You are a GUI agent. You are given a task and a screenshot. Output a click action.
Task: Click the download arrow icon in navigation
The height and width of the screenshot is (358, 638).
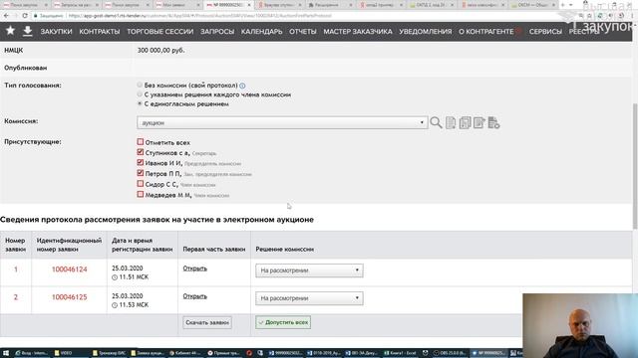coord(27,31)
